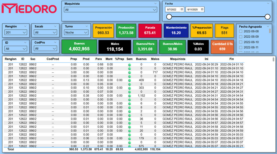Click the Fecha Agrupada header chevron icon
The width and height of the screenshot is (277, 154).
[268, 26]
